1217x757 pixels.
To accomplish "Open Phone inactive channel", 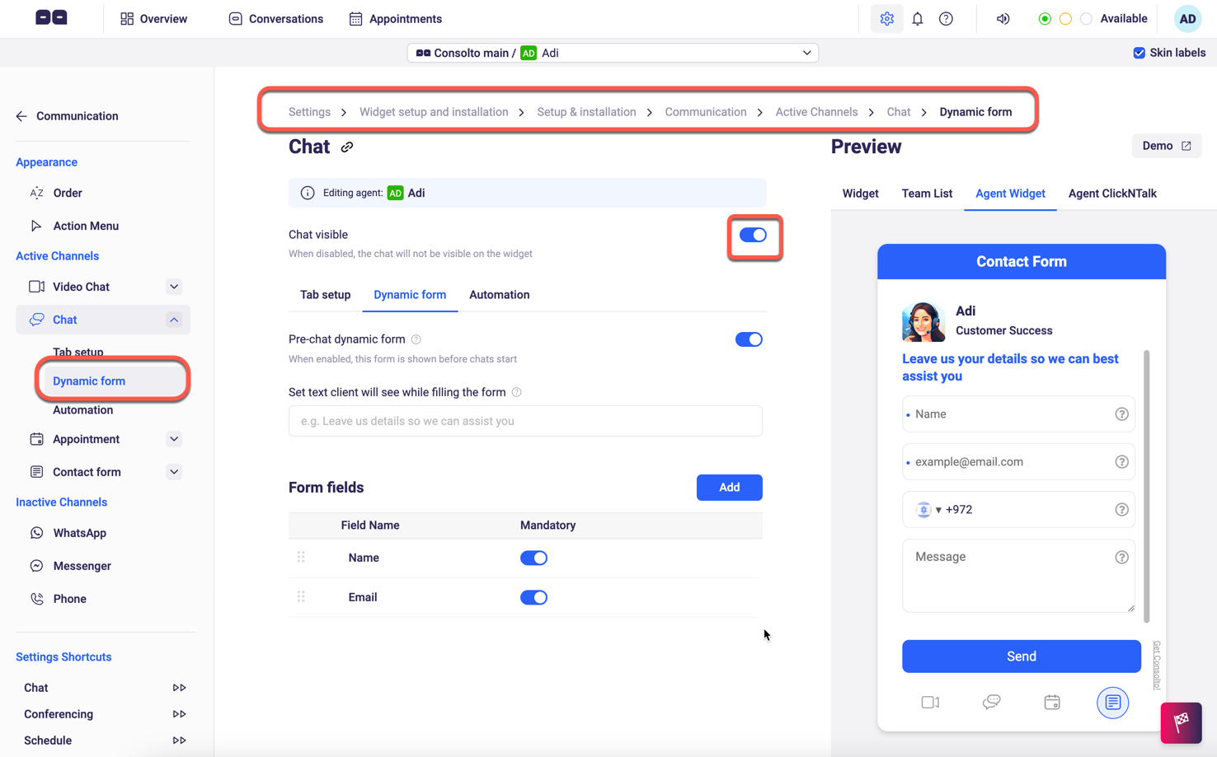I will [69, 599].
